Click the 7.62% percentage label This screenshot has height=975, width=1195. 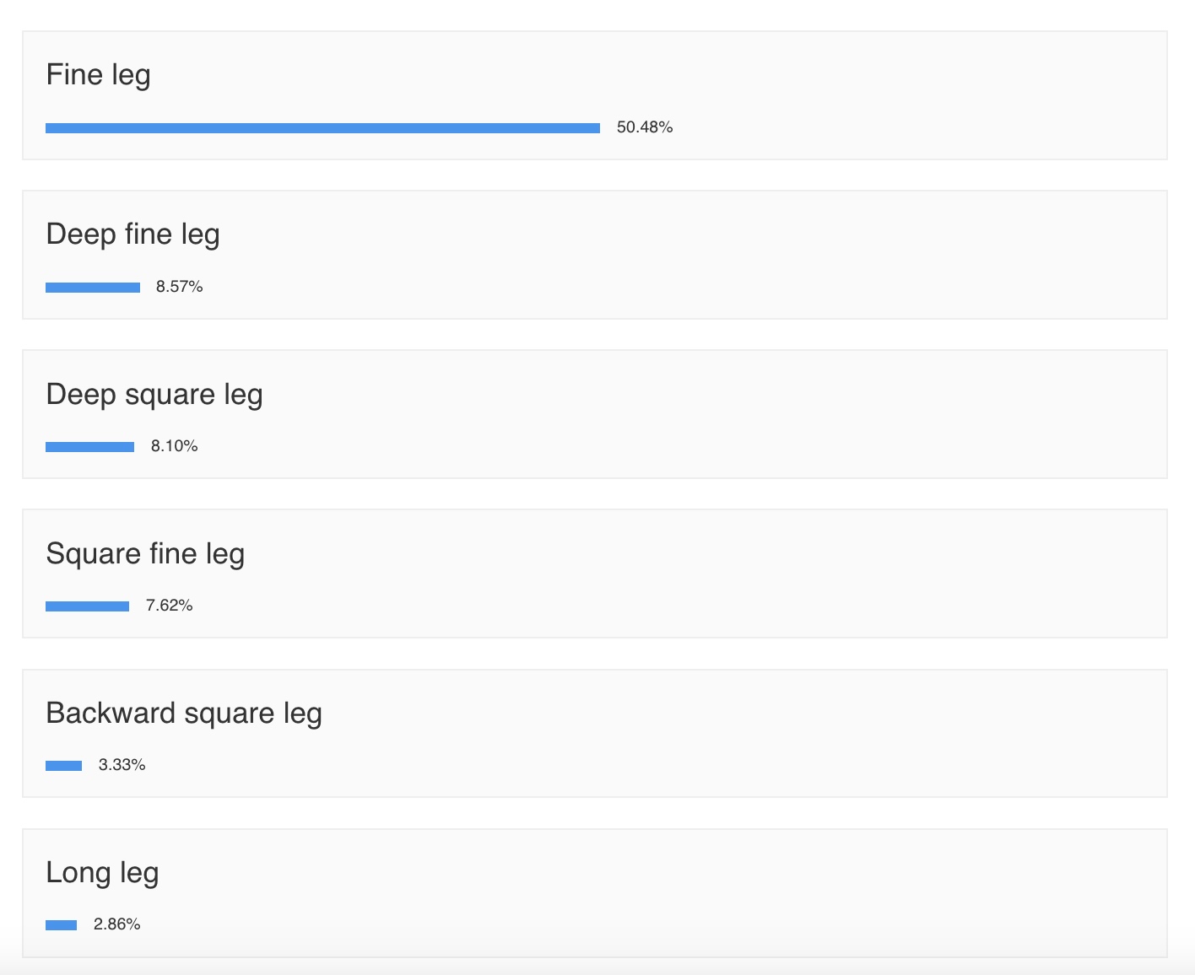pos(169,606)
